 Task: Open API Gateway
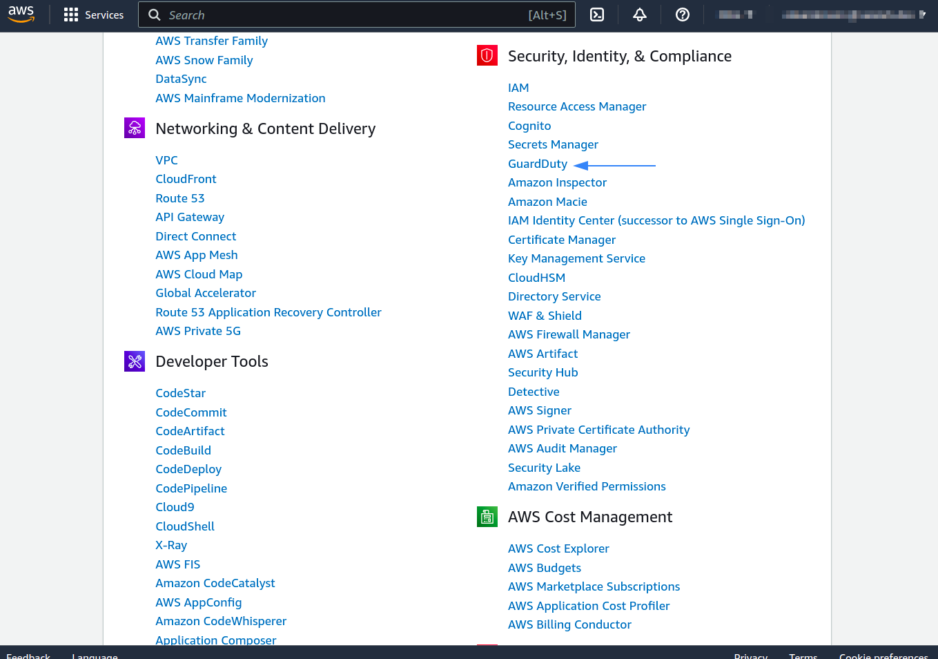point(190,217)
